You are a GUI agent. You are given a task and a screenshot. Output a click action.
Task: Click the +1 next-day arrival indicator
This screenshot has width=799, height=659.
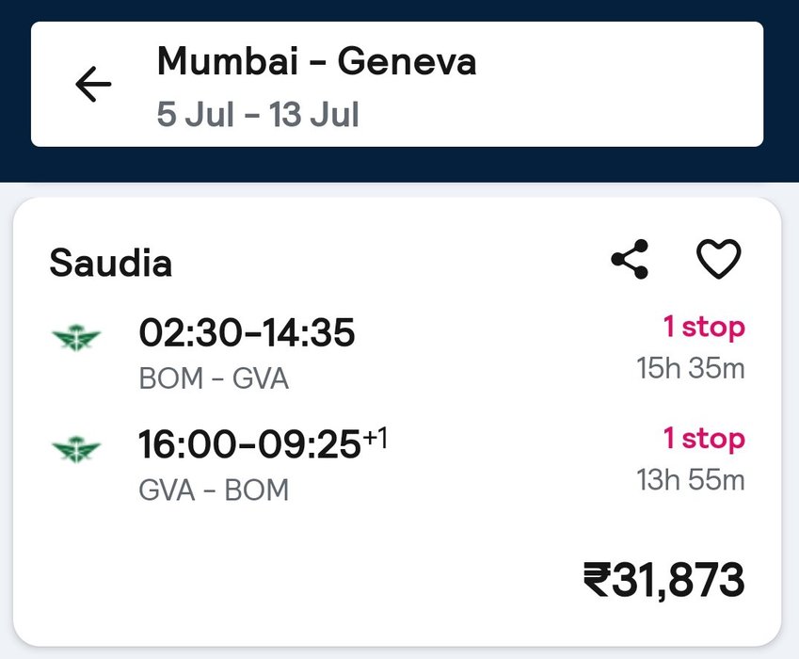coord(375,438)
